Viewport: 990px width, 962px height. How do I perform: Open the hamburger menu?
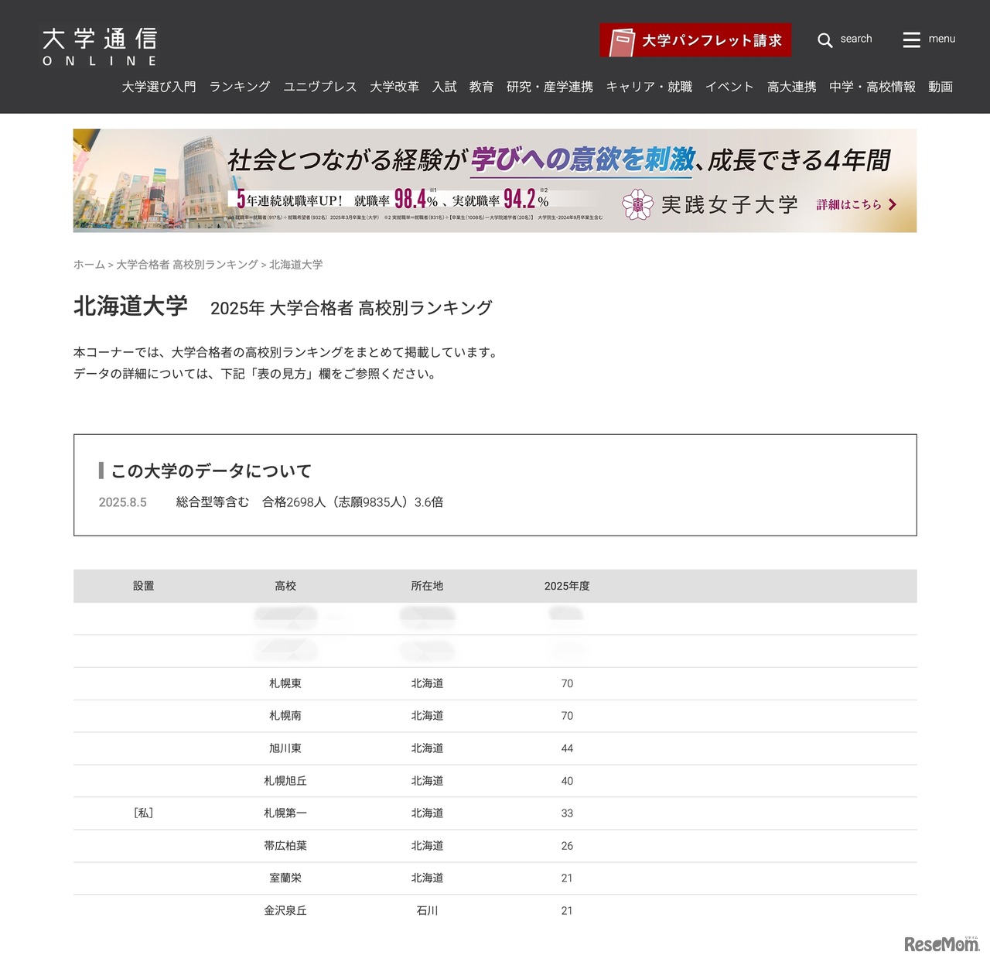click(x=913, y=39)
